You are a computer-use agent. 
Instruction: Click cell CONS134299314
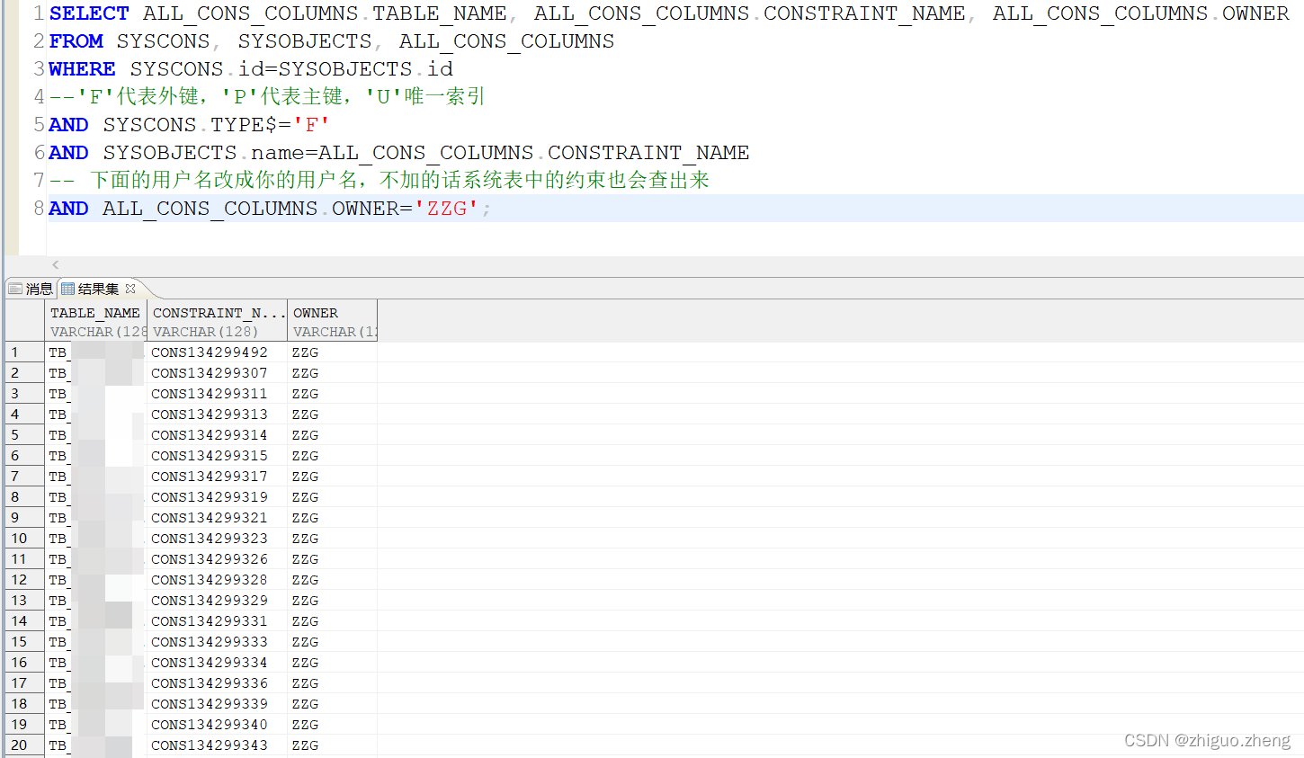(217, 435)
